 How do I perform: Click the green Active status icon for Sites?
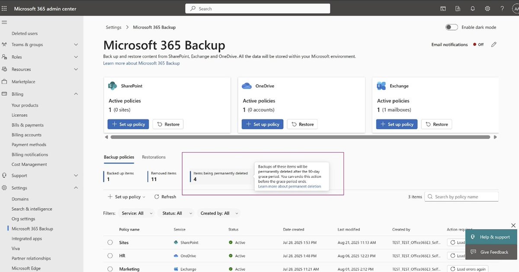231,243
